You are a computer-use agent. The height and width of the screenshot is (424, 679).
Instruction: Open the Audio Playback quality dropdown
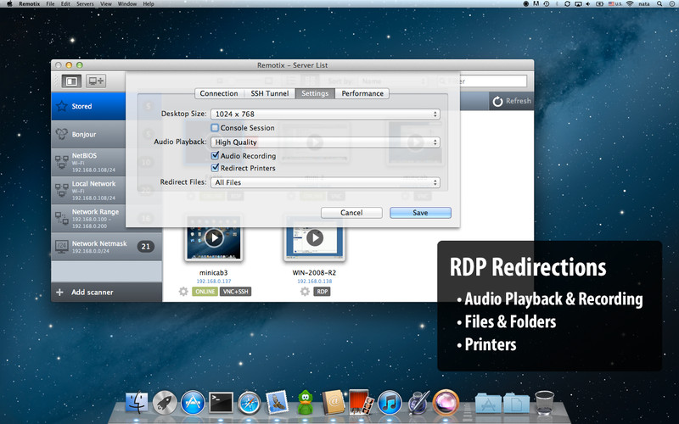325,142
